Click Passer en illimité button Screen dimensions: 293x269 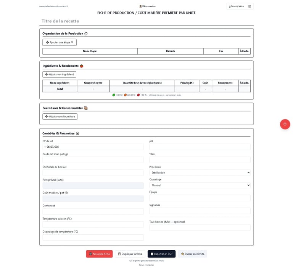tap(192, 254)
